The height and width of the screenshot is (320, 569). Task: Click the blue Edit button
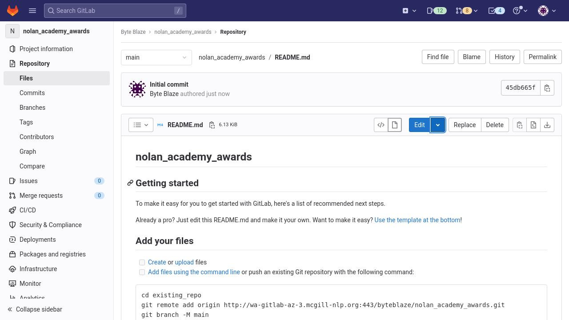pyautogui.click(x=420, y=125)
